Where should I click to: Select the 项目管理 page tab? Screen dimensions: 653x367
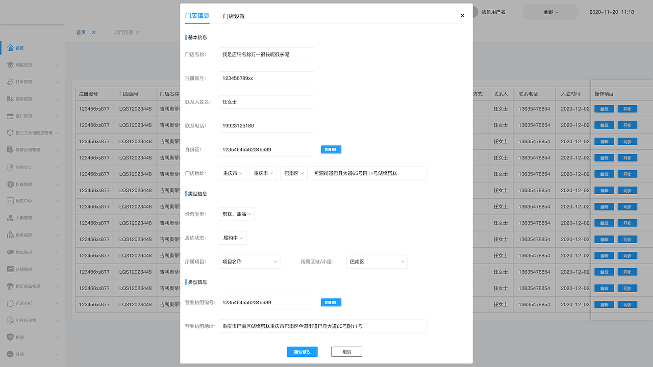pos(123,32)
